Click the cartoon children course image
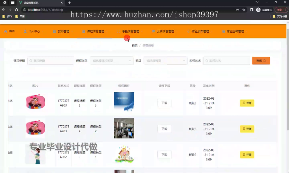The image size is (289, 173). pyautogui.click(x=124, y=154)
